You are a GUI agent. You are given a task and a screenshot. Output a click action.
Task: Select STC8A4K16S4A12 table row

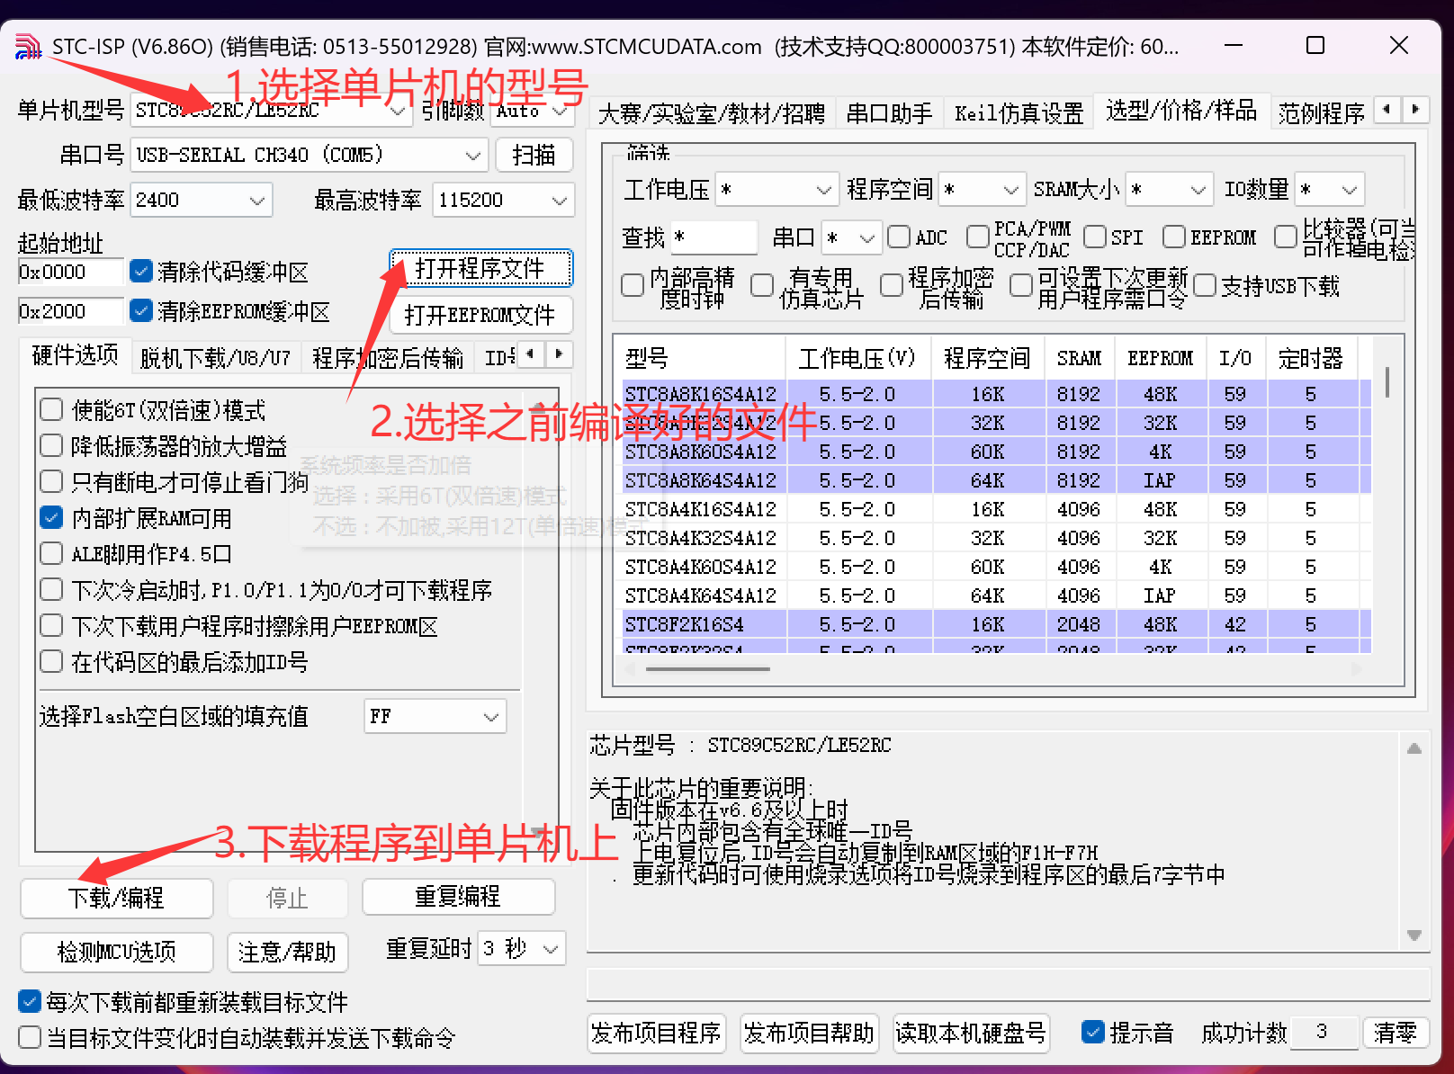coord(996,509)
